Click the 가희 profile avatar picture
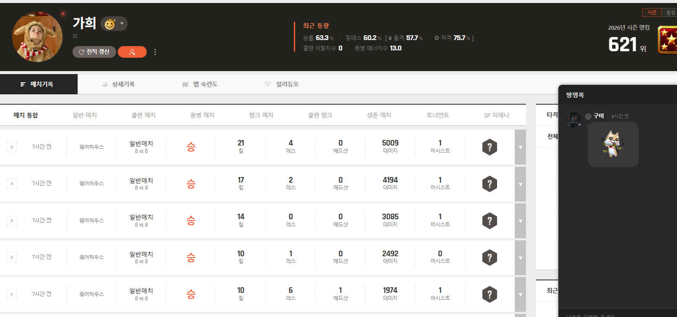The height and width of the screenshot is (317, 677). [x=37, y=37]
